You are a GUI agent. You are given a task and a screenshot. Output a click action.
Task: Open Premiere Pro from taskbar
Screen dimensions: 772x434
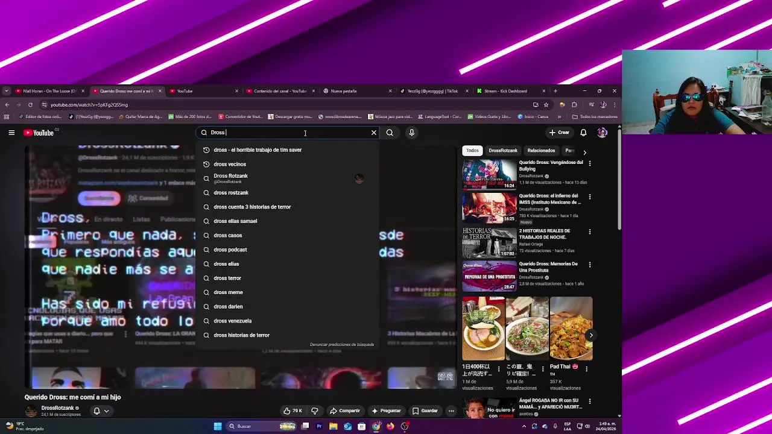coord(319,426)
